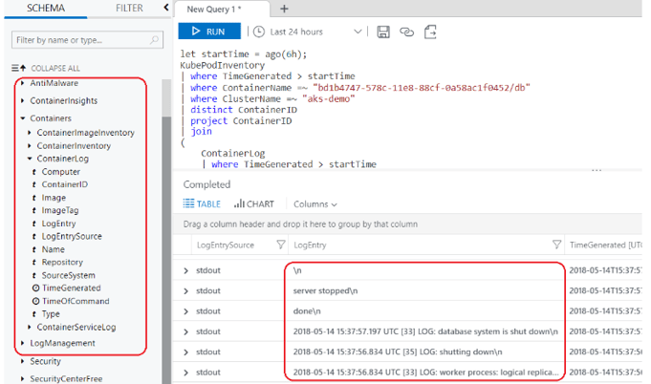Open filter on LogEntrySource column
This screenshot has width=651, height=384.
(x=281, y=245)
